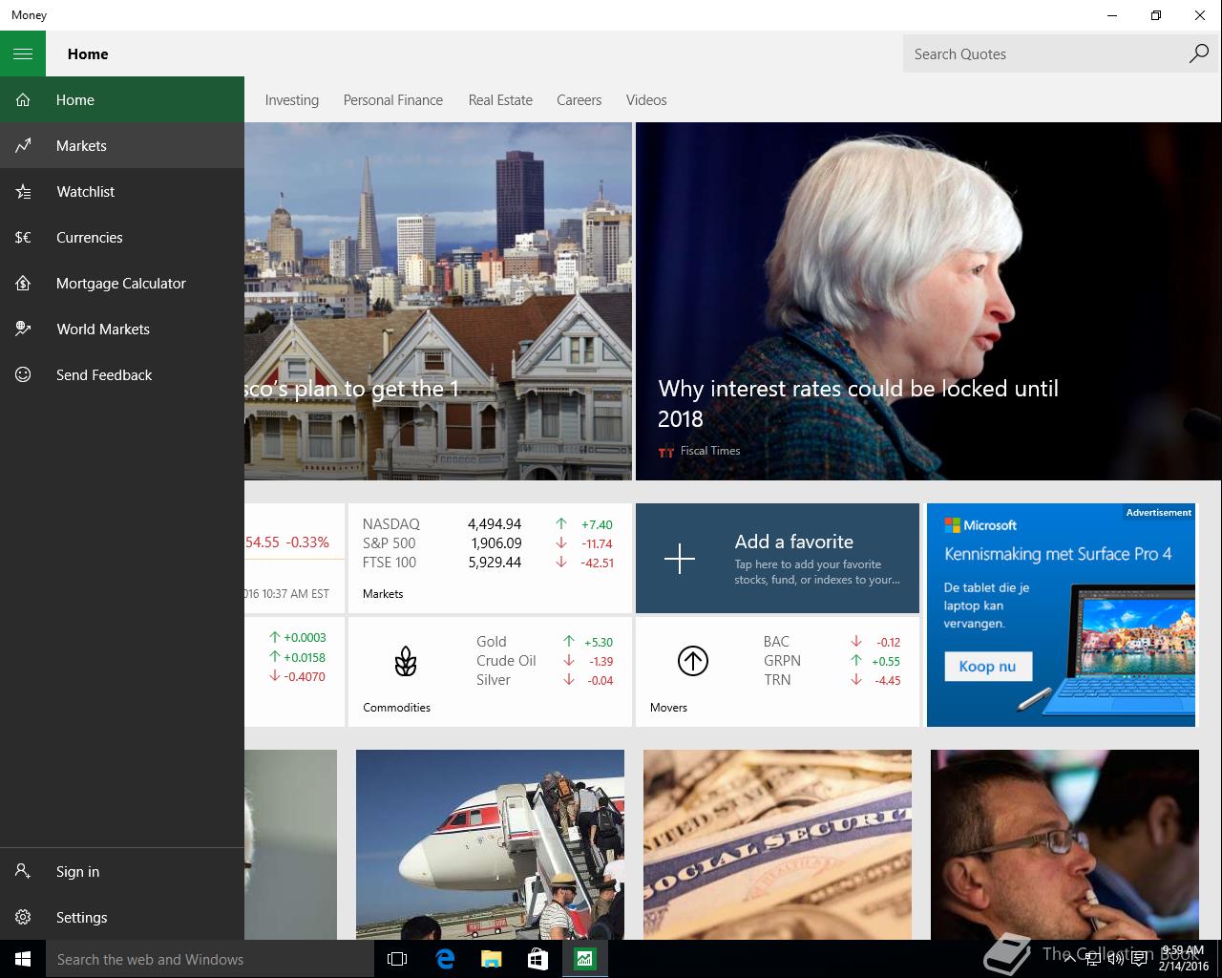Image resolution: width=1222 pixels, height=978 pixels.
Task: Click the Watchlist star icon
Action: [23, 191]
